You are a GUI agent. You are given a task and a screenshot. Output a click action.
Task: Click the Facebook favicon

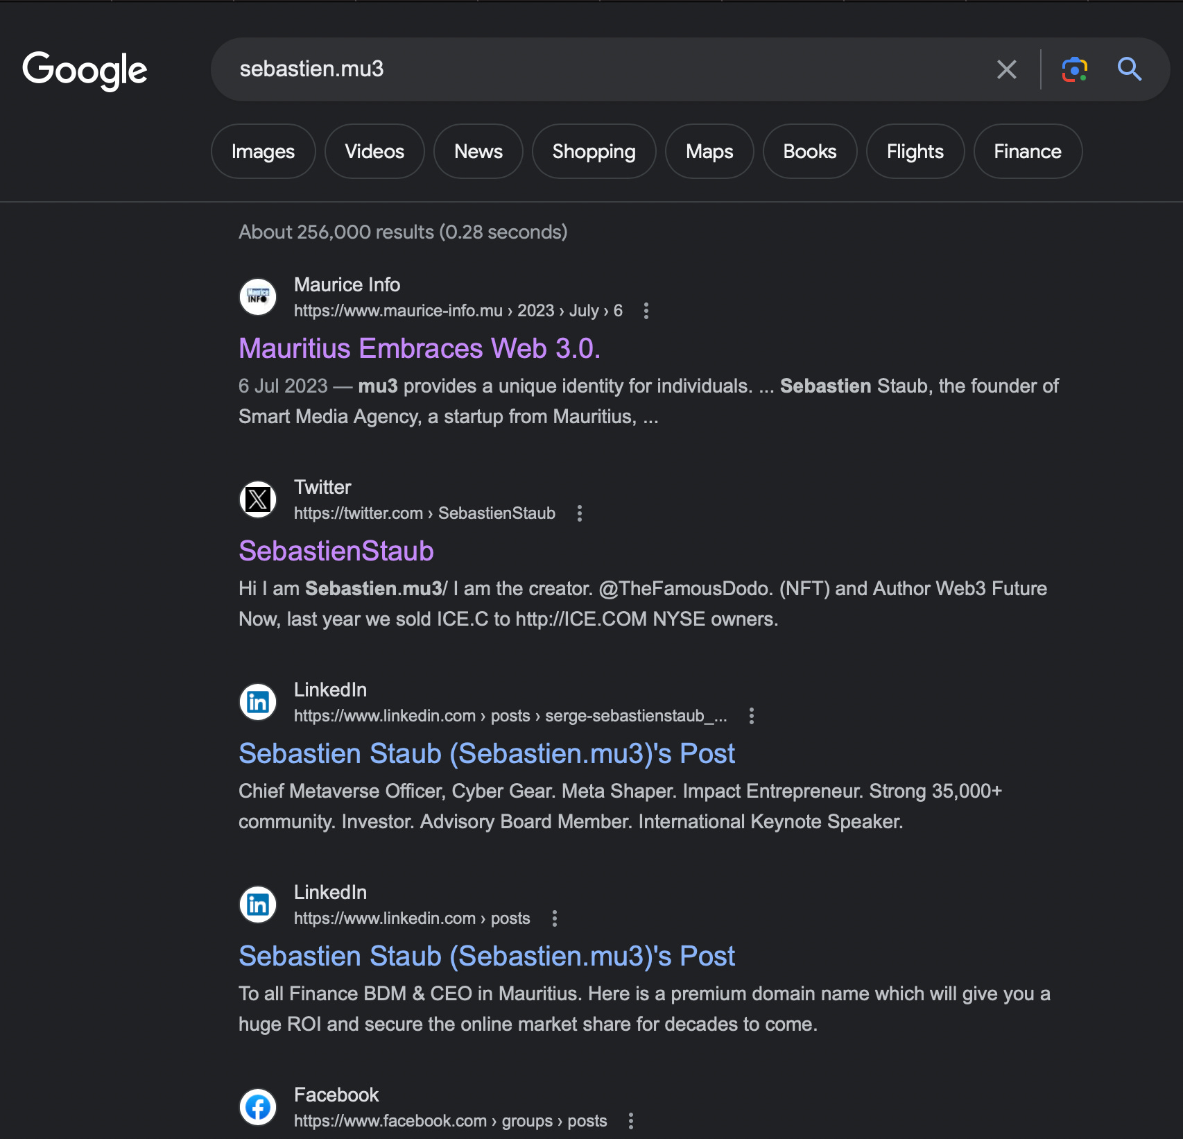pos(258,1107)
